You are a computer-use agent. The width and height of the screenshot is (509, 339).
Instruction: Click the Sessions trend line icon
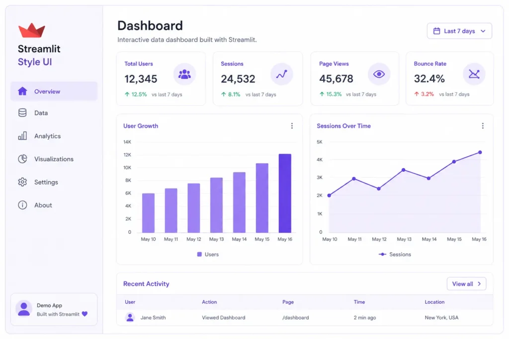[281, 74]
